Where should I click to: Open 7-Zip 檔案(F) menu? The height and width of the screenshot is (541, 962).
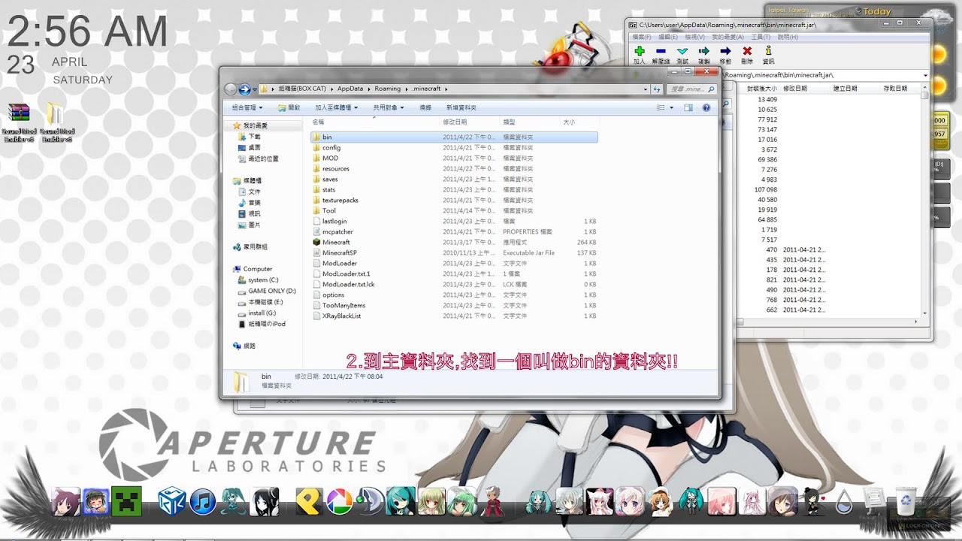pyautogui.click(x=641, y=37)
